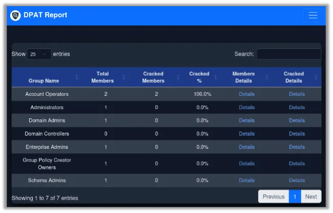
Task: Select the Group Policy Creator Owners name
Action: coord(46,164)
